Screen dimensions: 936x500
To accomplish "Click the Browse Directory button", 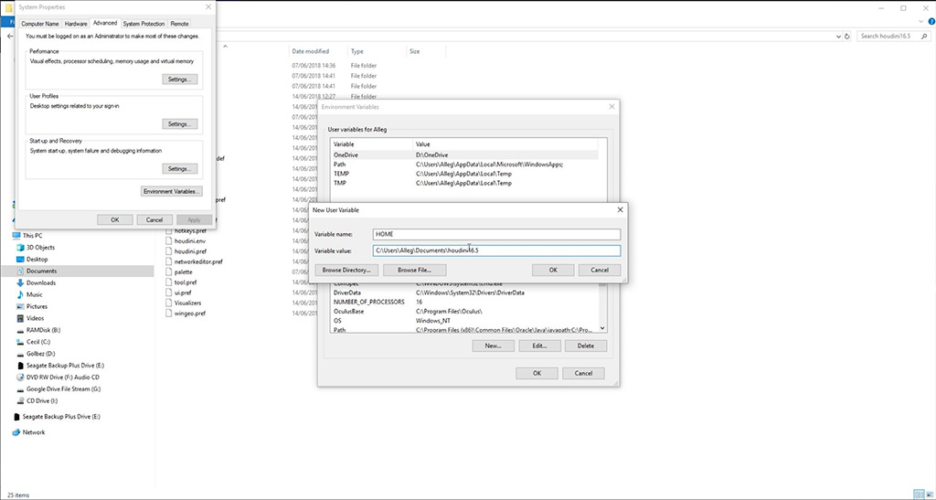I will (346, 270).
